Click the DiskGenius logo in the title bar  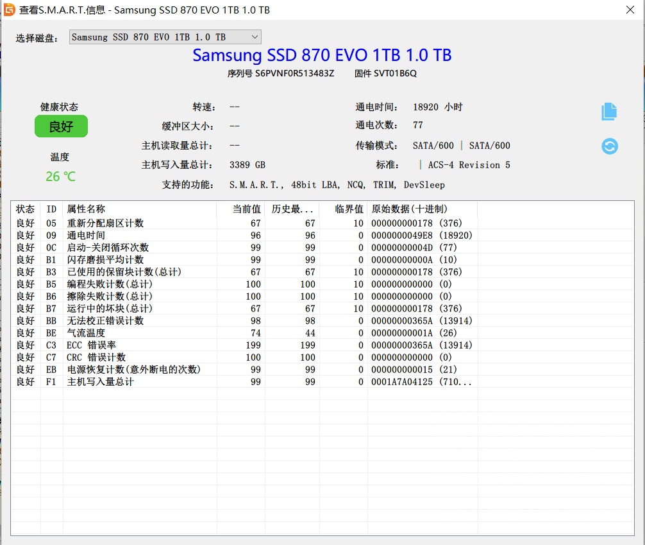pyautogui.click(x=9, y=10)
